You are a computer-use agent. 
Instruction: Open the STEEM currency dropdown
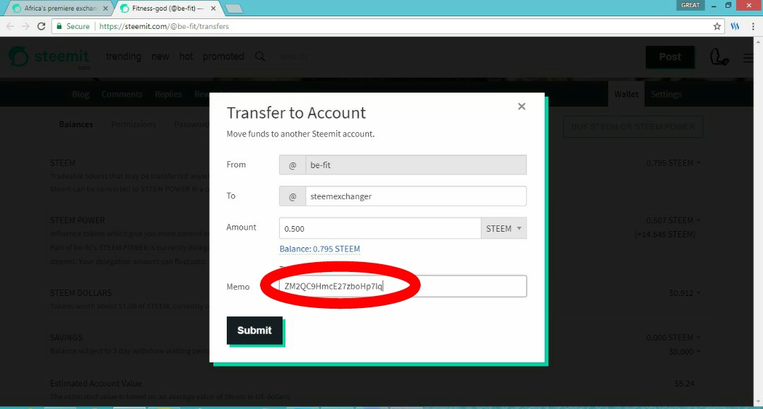(504, 228)
